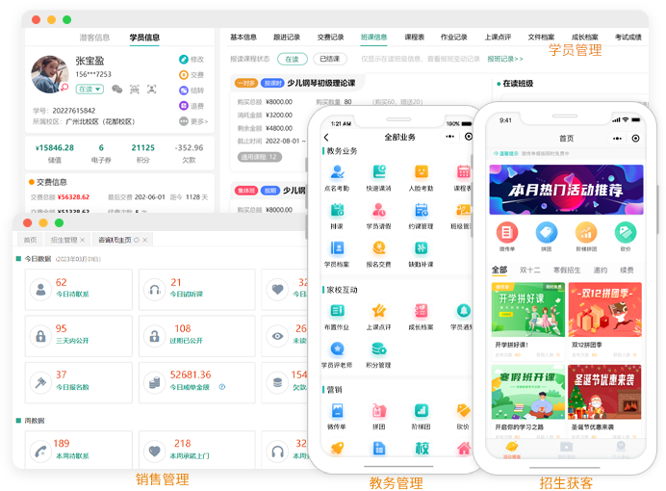Open the 课程表 tab

point(415,37)
